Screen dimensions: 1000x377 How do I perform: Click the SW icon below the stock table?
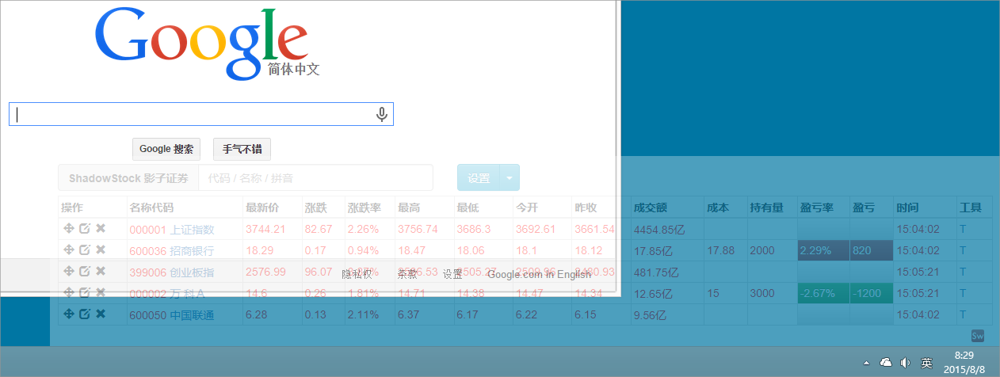pos(978,336)
